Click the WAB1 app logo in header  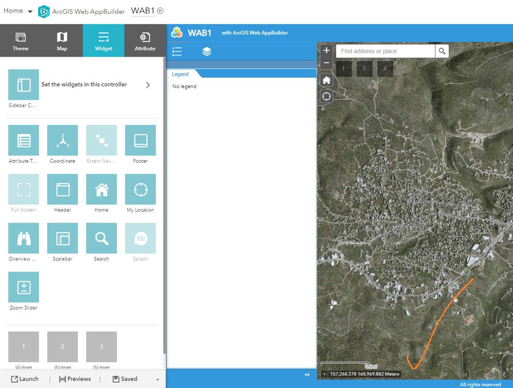(177, 32)
